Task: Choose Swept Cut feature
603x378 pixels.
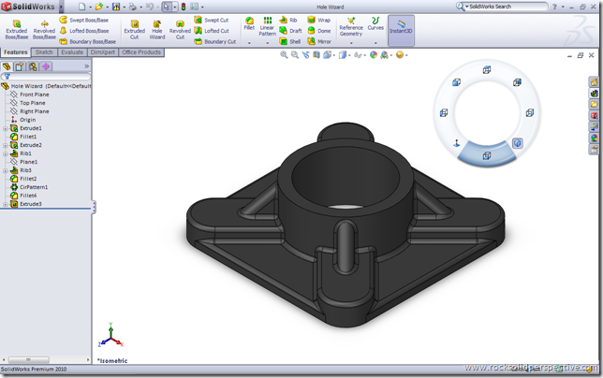Action: pyautogui.click(x=212, y=20)
